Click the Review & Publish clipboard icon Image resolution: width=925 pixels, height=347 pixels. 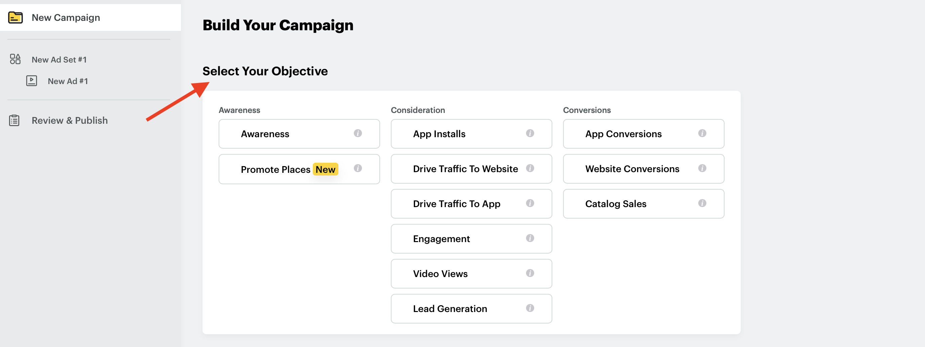(14, 121)
